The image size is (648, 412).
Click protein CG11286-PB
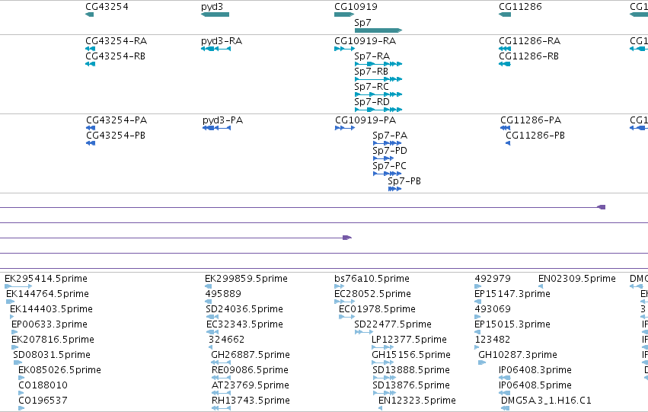[x=509, y=143]
